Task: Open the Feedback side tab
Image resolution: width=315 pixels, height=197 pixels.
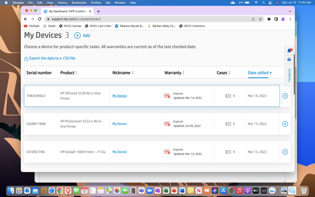Action: 289,75
